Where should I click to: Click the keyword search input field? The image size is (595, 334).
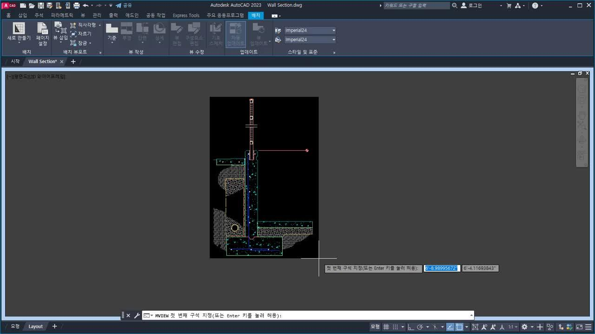pos(416,6)
